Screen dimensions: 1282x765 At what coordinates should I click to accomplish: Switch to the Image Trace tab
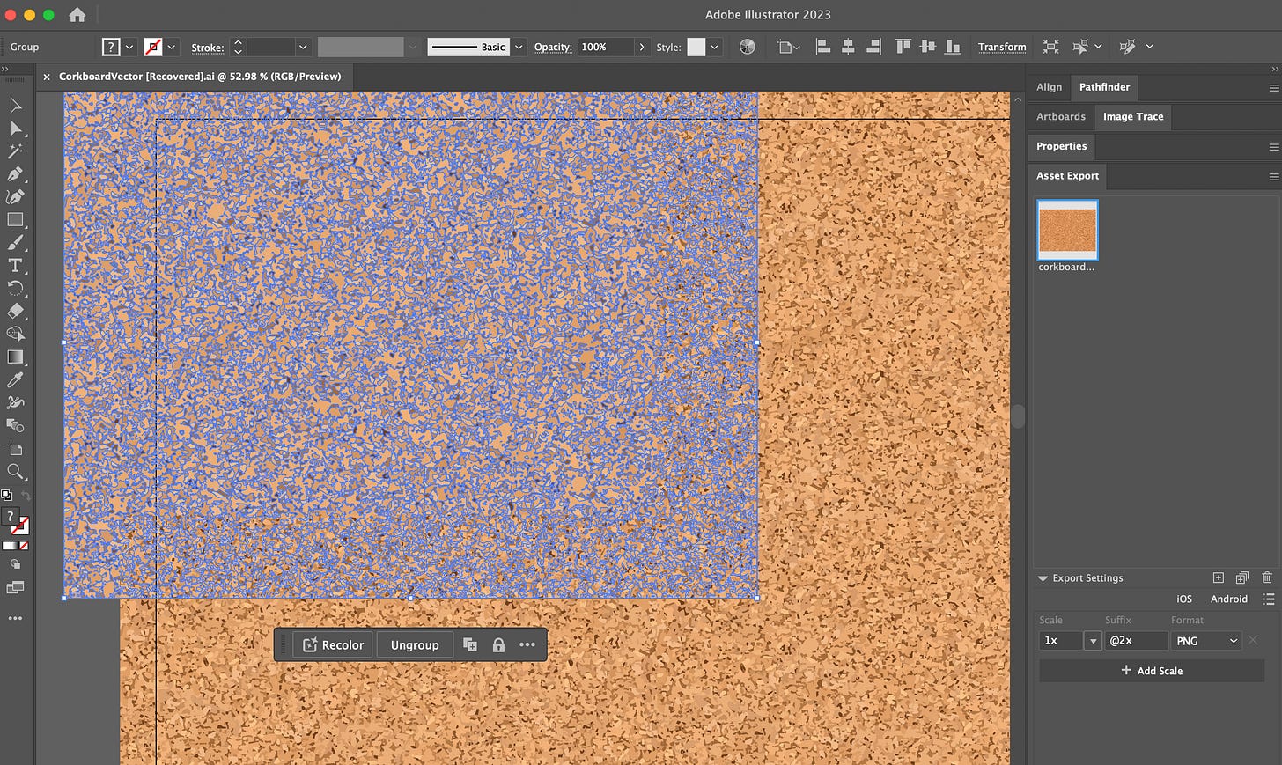pyautogui.click(x=1132, y=116)
